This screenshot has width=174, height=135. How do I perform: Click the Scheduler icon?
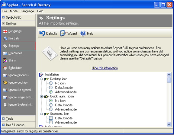5,68
